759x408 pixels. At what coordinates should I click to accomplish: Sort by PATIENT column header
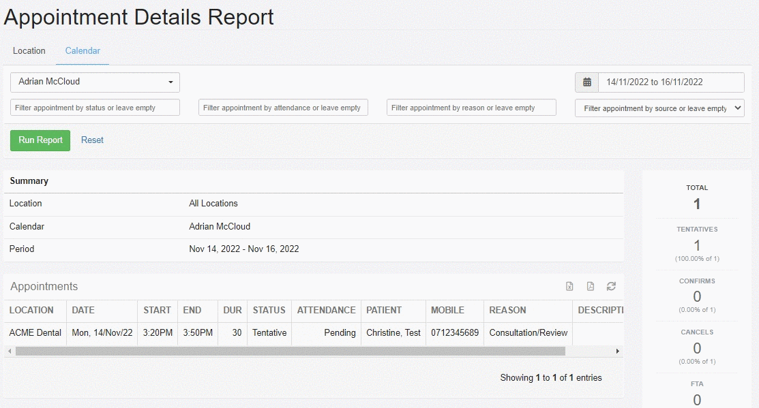tap(393, 311)
